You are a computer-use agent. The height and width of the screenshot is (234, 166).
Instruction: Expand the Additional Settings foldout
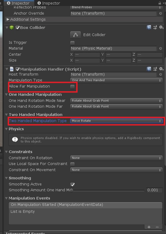[x=8, y=19]
